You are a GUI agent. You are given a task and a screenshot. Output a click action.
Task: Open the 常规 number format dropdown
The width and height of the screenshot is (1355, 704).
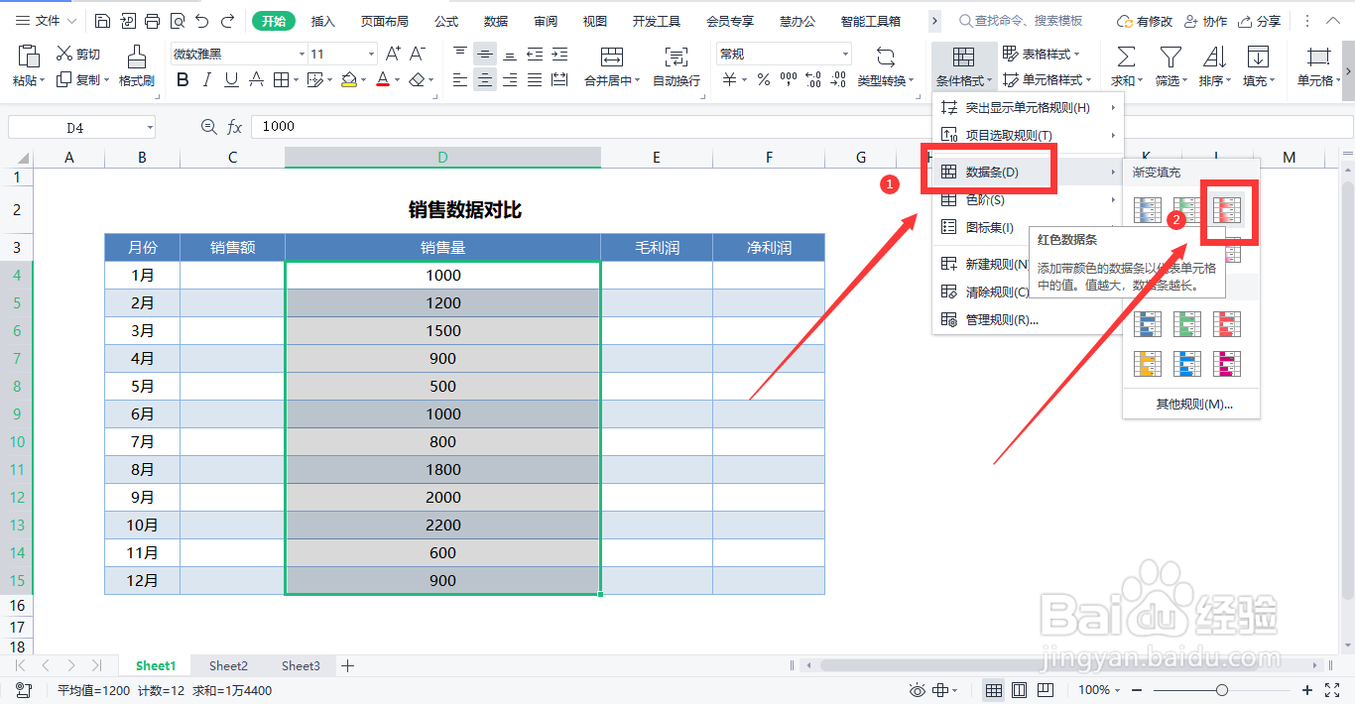point(783,53)
